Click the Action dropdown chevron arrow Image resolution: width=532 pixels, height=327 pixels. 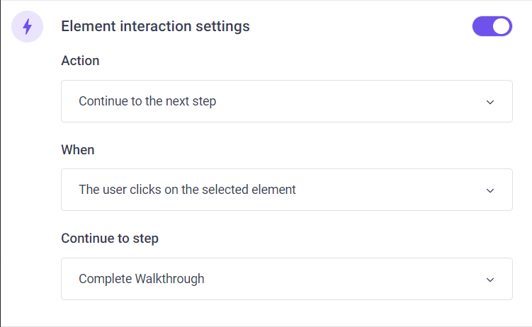point(490,102)
